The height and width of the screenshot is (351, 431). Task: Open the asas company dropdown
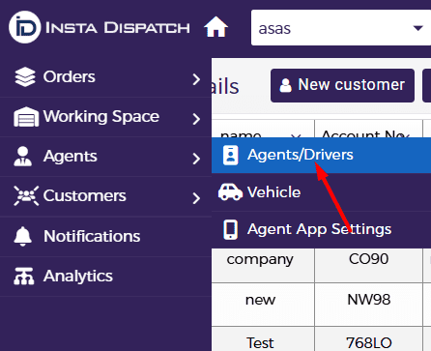(x=341, y=28)
